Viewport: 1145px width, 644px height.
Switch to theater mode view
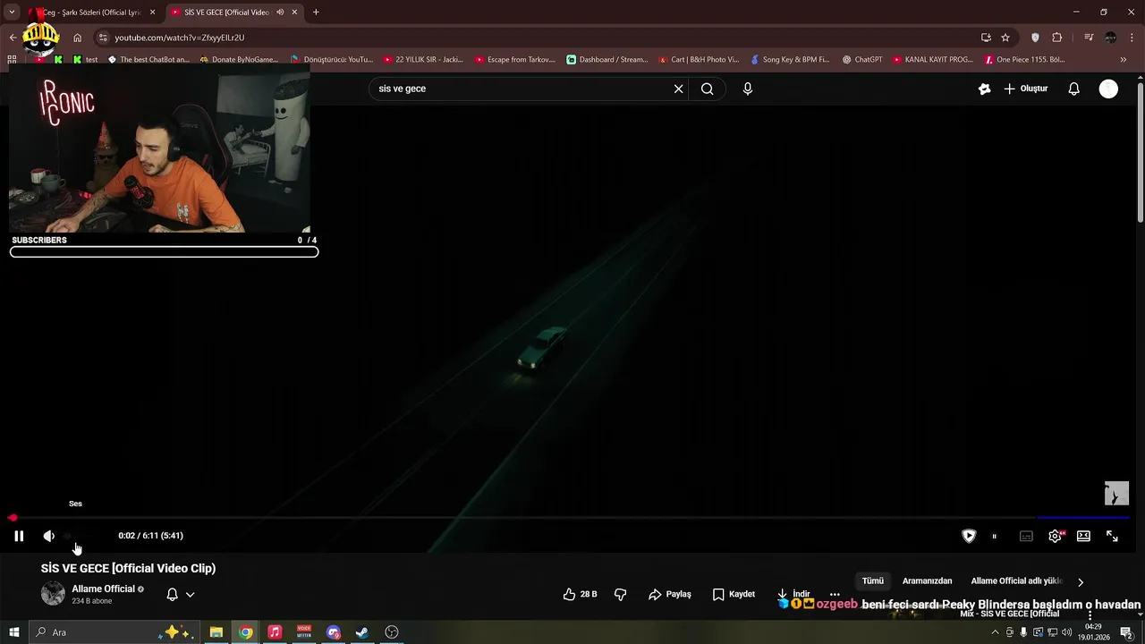point(1083,536)
